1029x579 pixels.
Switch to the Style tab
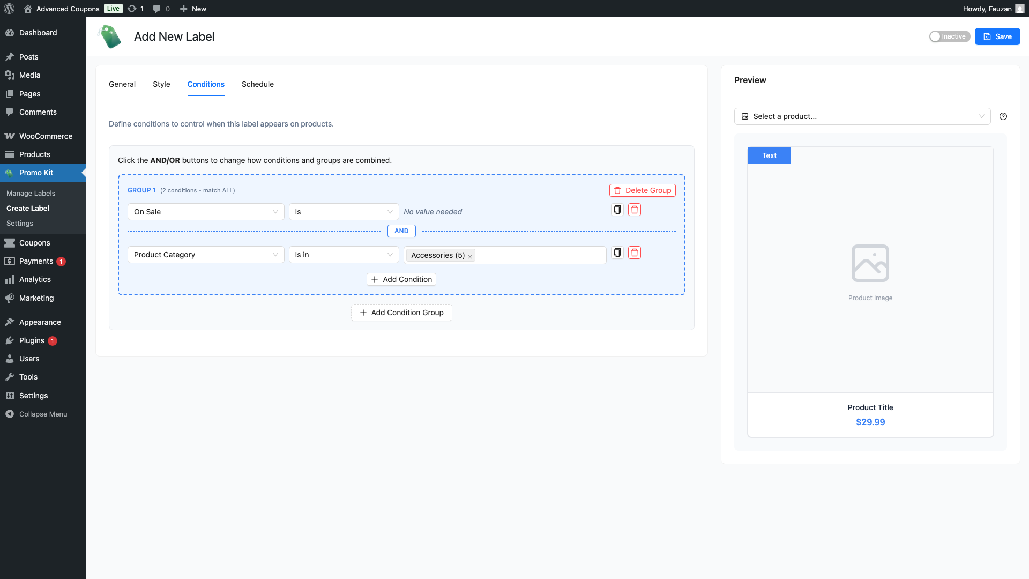(161, 84)
